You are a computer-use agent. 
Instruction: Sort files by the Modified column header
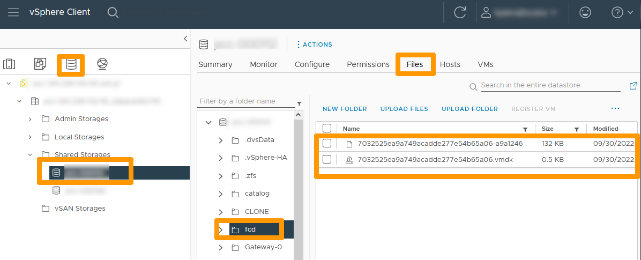coord(606,128)
